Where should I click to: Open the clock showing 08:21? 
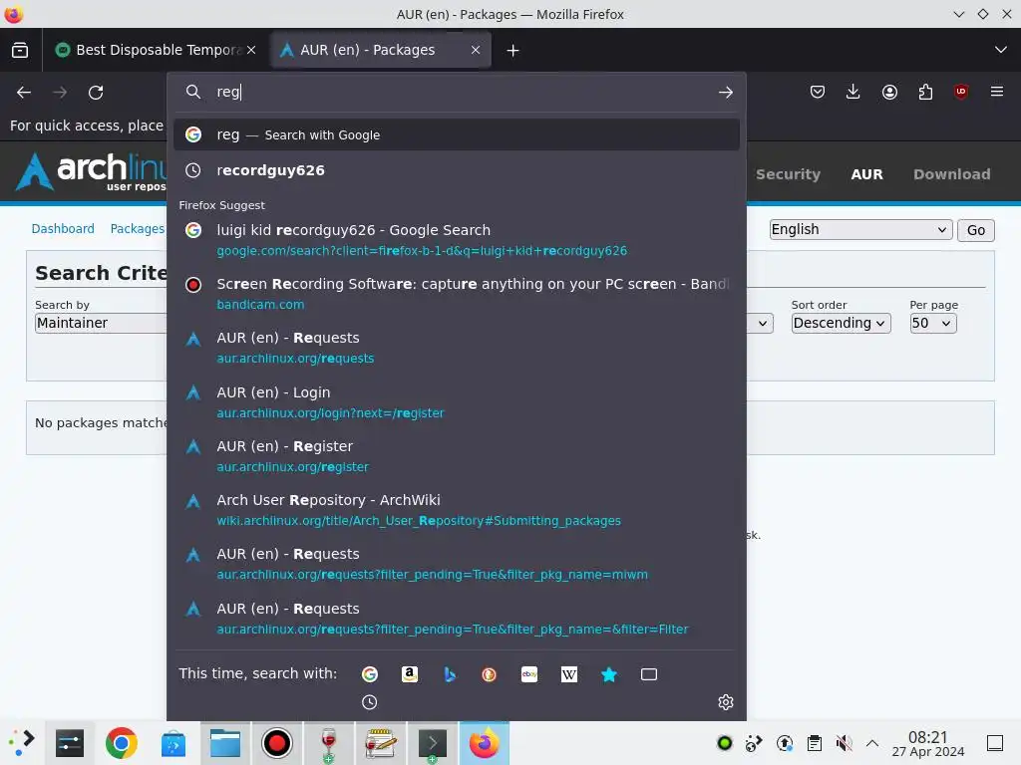(x=928, y=743)
